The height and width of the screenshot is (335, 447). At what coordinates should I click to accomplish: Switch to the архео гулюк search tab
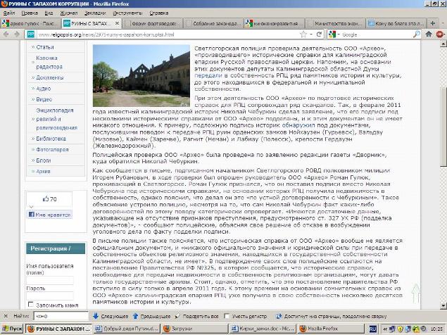coord(31,23)
